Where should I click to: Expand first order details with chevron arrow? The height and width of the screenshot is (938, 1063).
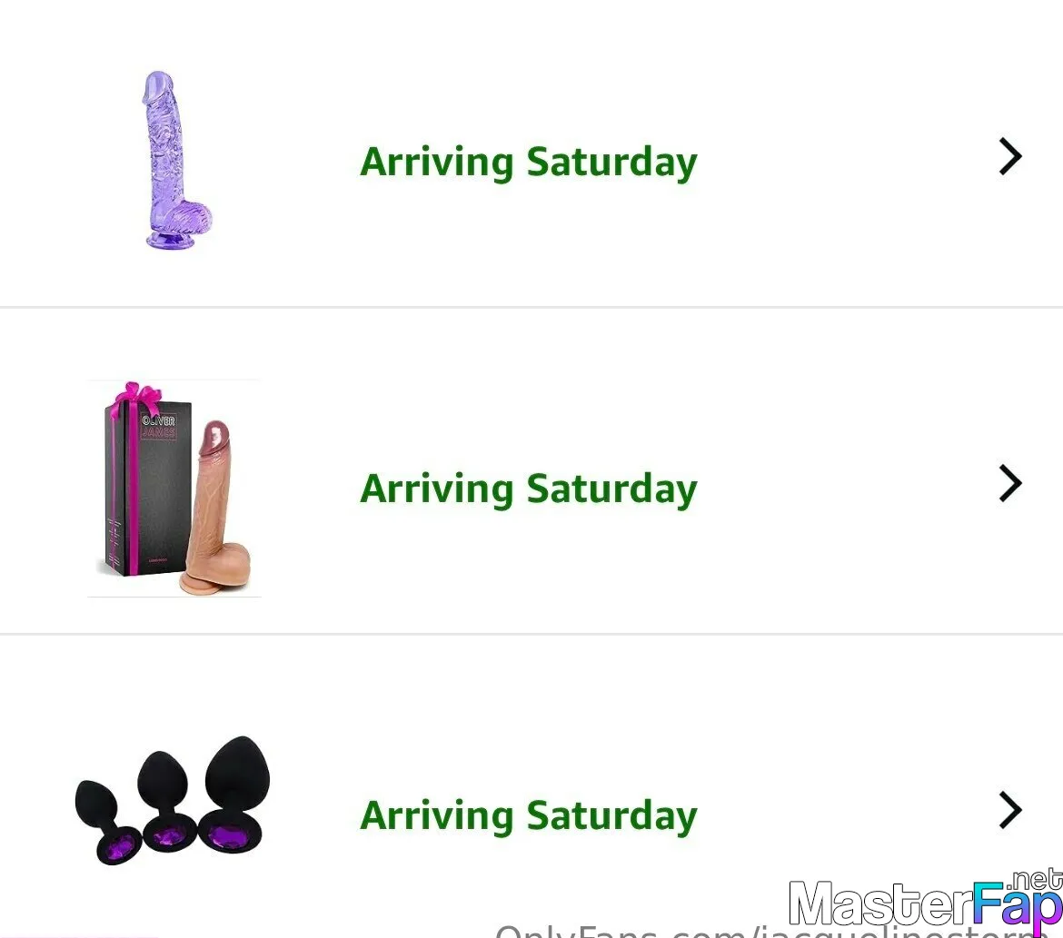pos(1010,156)
